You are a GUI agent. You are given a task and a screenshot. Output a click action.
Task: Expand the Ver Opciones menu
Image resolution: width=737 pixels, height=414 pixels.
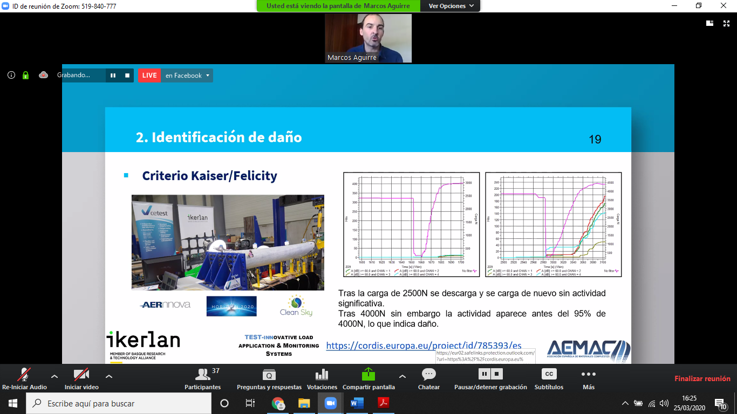click(451, 6)
